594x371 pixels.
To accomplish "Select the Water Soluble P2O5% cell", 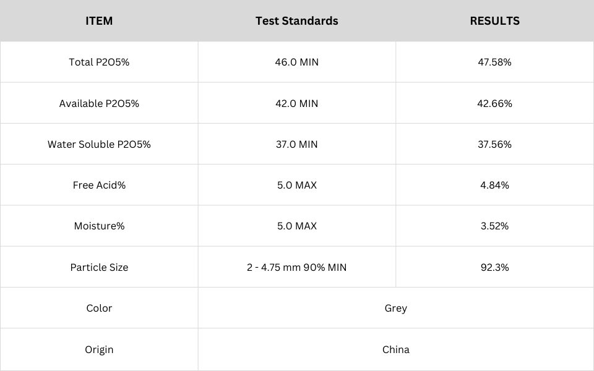I will (99, 144).
